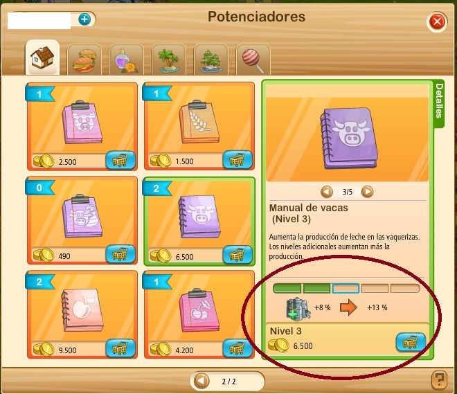Select the purple cow manual card

(199, 222)
